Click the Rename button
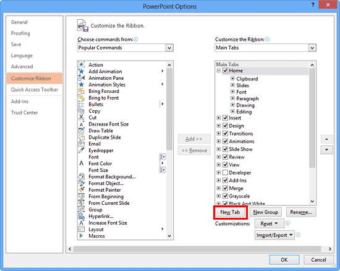The width and height of the screenshot is (340, 271). (301, 212)
